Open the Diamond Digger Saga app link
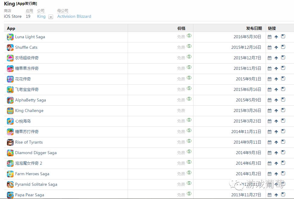The height and width of the screenshot is (199, 294). pyautogui.click(x=36, y=153)
